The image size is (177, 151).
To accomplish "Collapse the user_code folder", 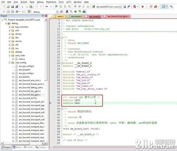I will (x=10, y=55).
